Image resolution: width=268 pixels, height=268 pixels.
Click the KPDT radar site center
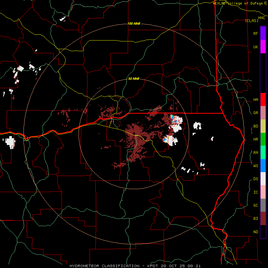tap(134, 134)
